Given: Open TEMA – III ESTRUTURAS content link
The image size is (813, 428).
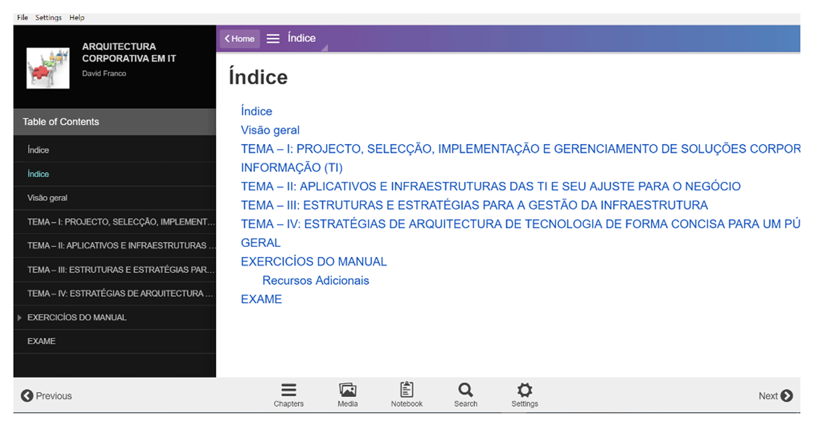Looking at the screenshot, I should click(474, 206).
